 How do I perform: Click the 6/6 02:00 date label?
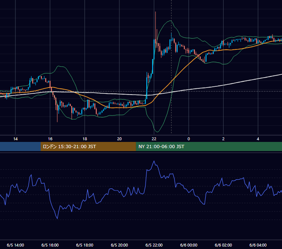click(x=224, y=245)
